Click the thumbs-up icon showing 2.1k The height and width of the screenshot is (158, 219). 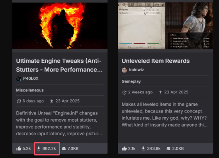[x=124, y=148]
